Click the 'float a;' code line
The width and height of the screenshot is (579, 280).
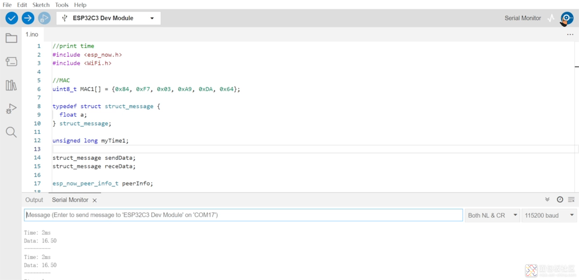(73, 115)
